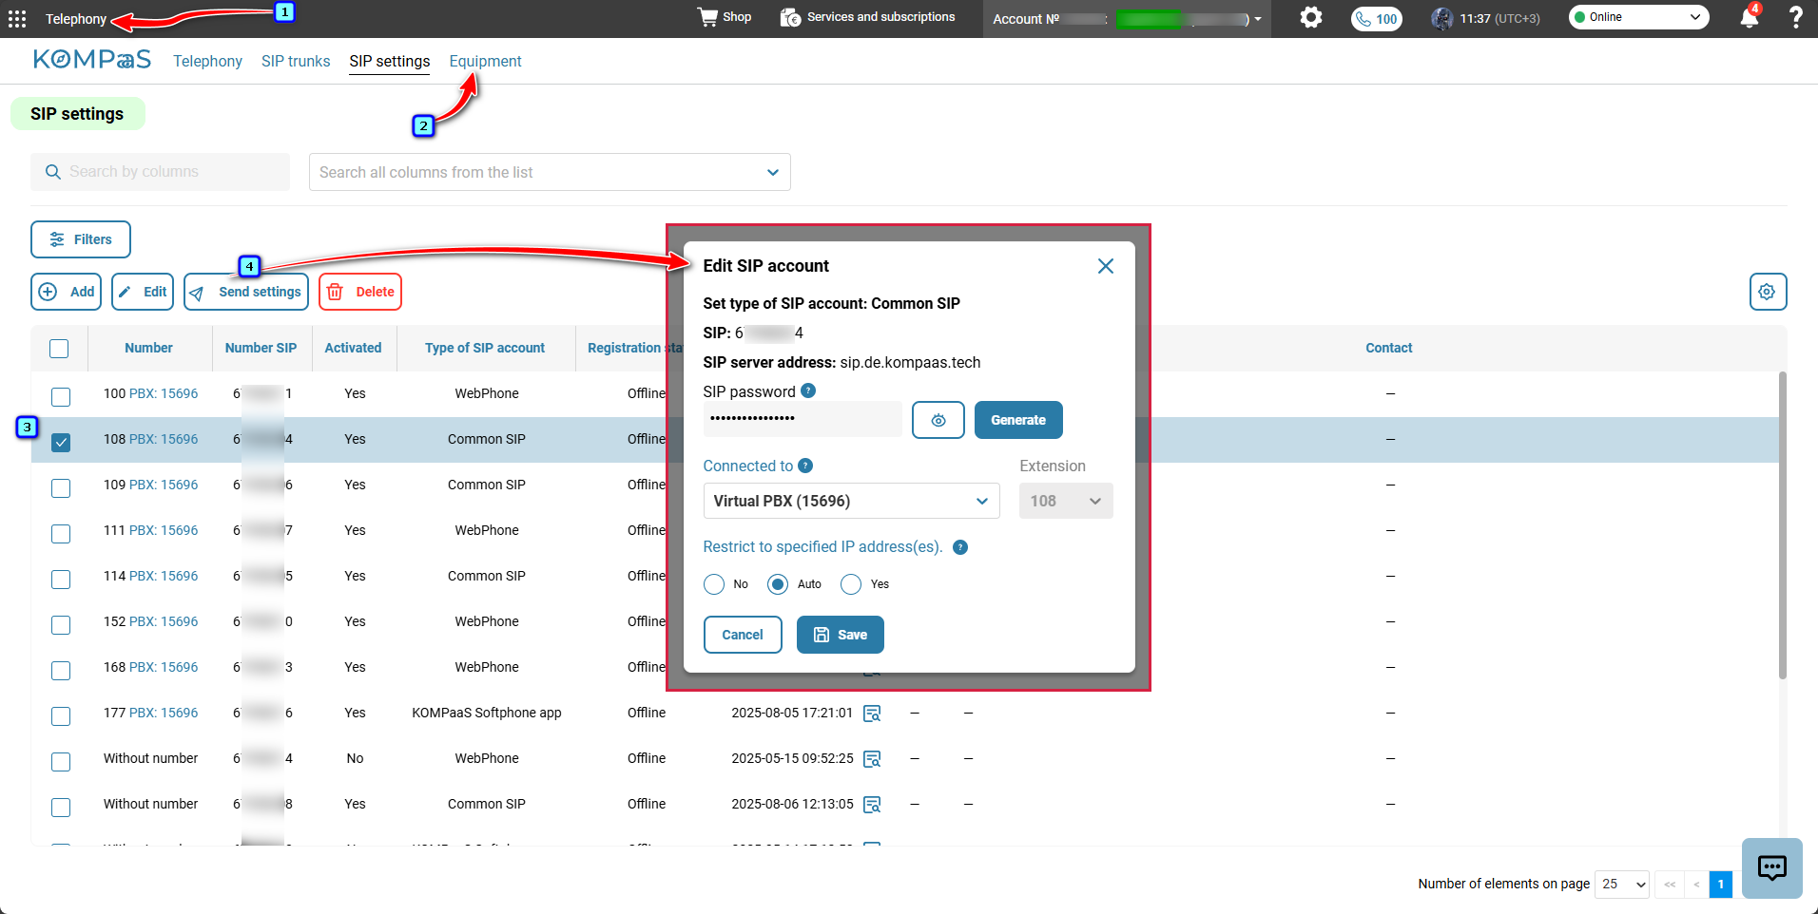
Task: Open the Shop cart icon
Action: coord(708,17)
